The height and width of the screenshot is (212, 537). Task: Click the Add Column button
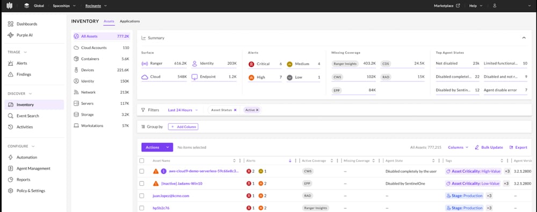pyautogui.click(x=183, y=127)
